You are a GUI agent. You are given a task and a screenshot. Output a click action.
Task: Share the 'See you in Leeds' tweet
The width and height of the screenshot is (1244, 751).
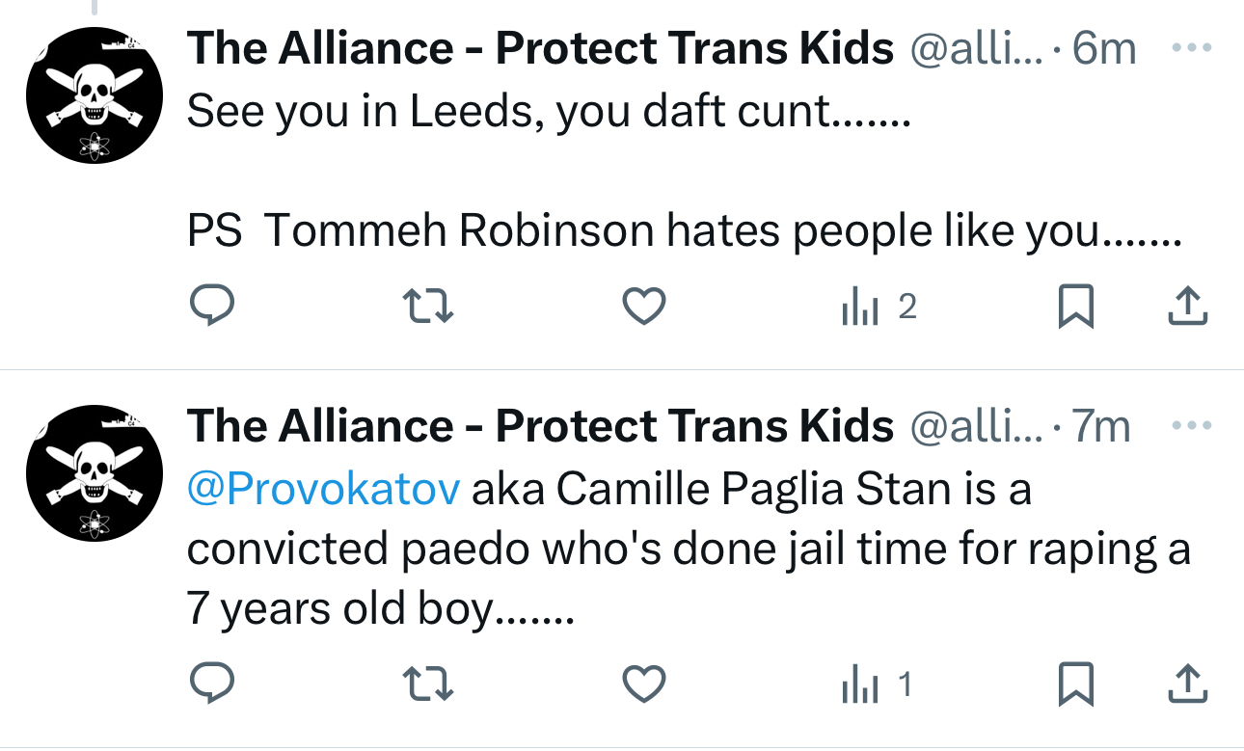[x=1188, y=307]
